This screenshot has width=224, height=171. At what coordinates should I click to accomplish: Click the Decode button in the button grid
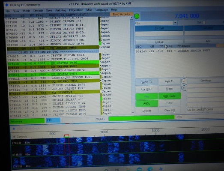146,111
